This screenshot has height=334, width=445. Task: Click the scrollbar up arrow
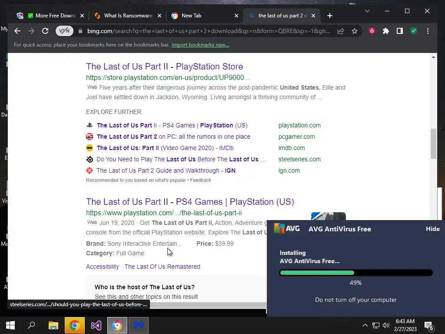pos(433,57)
